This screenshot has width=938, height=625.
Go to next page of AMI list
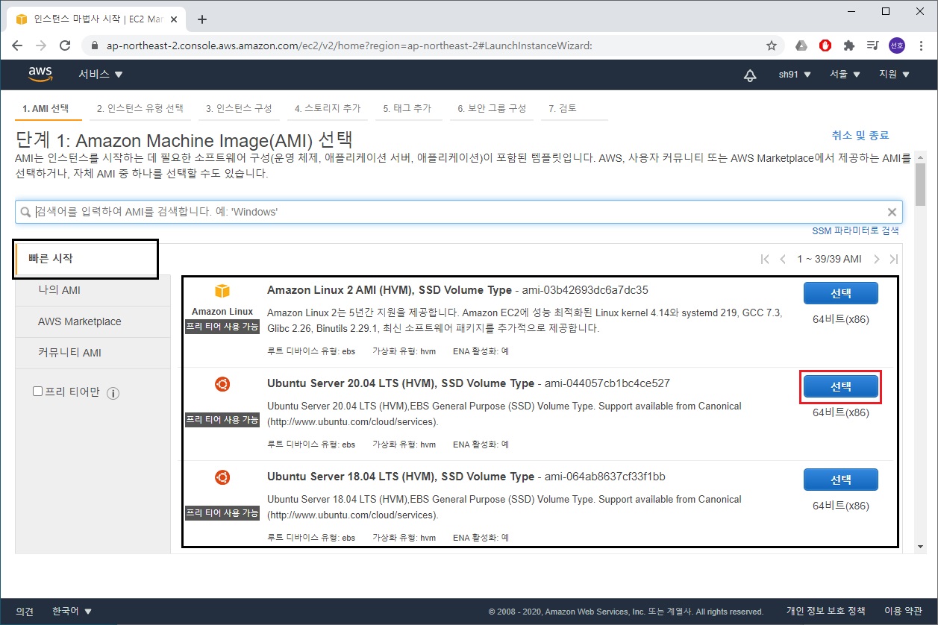(x=877, y=259)
